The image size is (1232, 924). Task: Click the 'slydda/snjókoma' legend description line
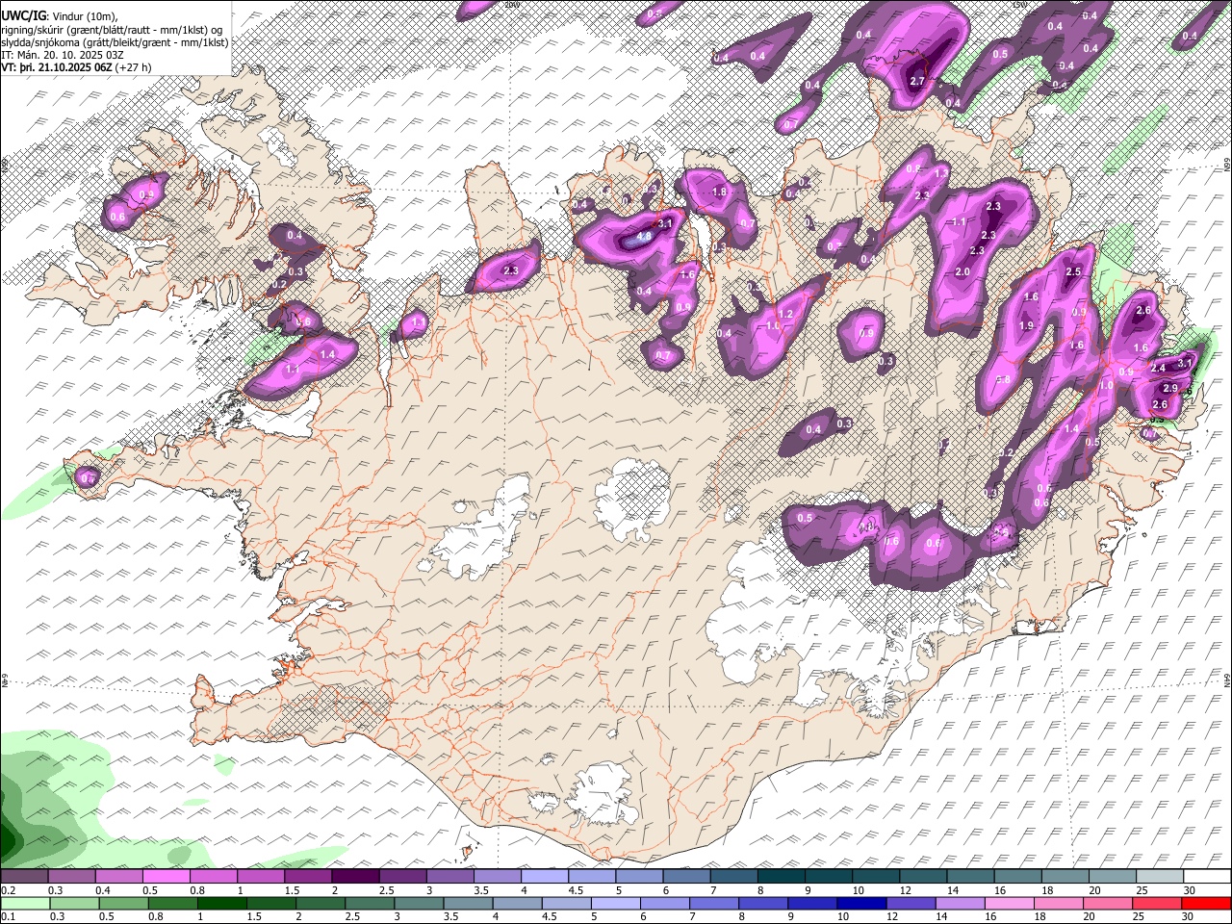pos(115,42)
